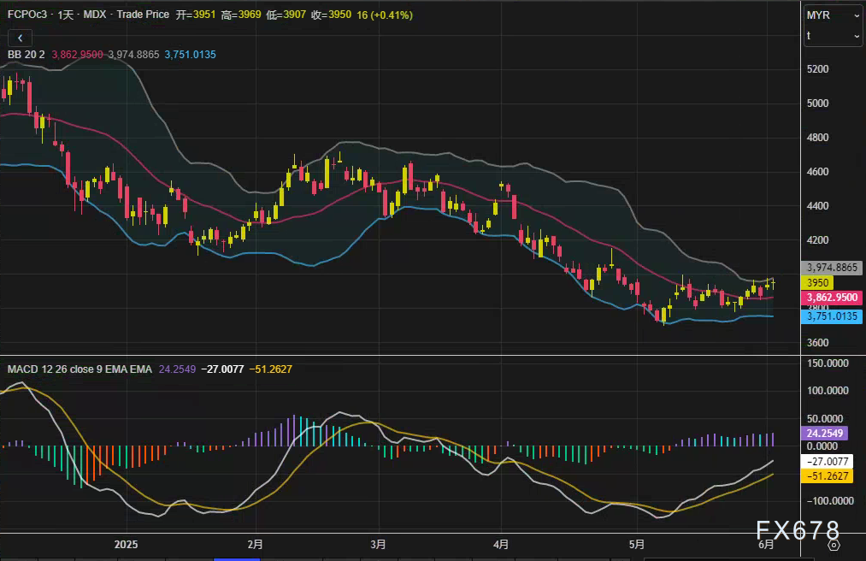
Task: Click the left chevron collapse button
Action: click(20, 38)
